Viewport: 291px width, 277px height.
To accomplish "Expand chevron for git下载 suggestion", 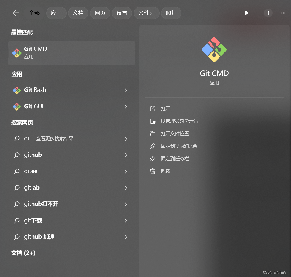I will (x=126, y=220).
